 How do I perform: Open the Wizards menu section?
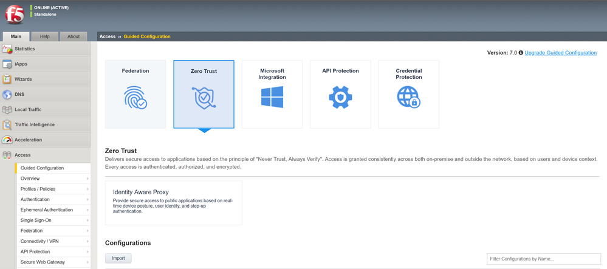coord(46,79)
